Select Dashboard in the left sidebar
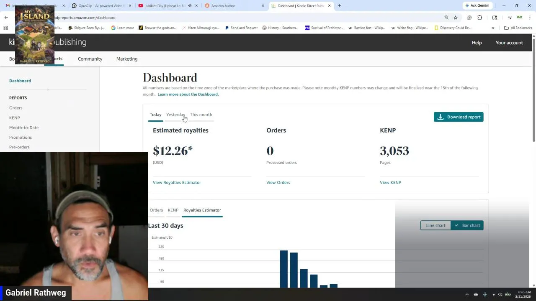The height and width of the screenshot is (301, 536). coord(20,81)
